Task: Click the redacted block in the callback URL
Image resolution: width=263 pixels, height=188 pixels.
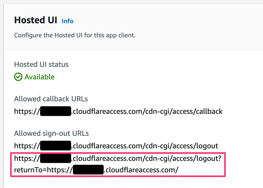Action: (55, 111)
